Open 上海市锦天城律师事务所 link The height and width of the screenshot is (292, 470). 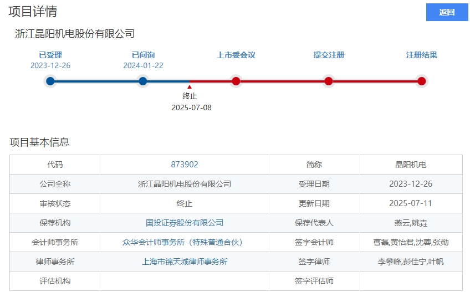(185, 262)
